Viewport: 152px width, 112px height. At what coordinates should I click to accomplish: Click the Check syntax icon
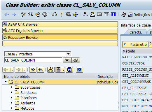(54, 15)
